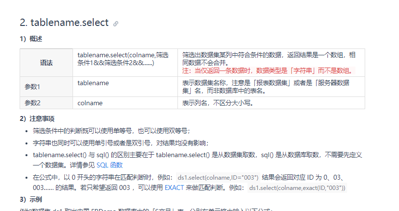Screen dimensions: 399x211
Task: Click the '2. tablename.select' heading text
Action: point(64,23)
